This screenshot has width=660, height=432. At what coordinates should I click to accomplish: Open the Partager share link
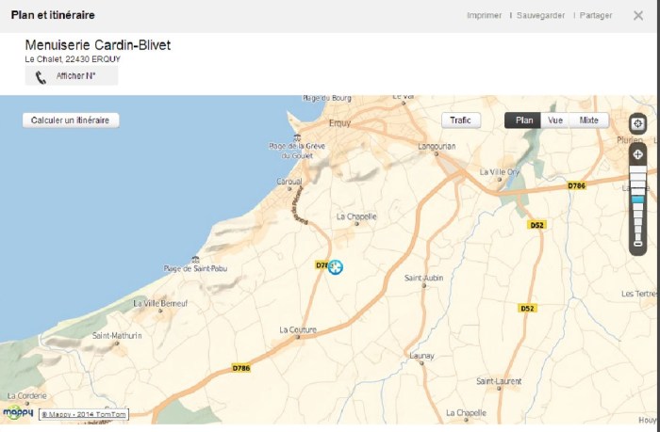pos(595,16)
